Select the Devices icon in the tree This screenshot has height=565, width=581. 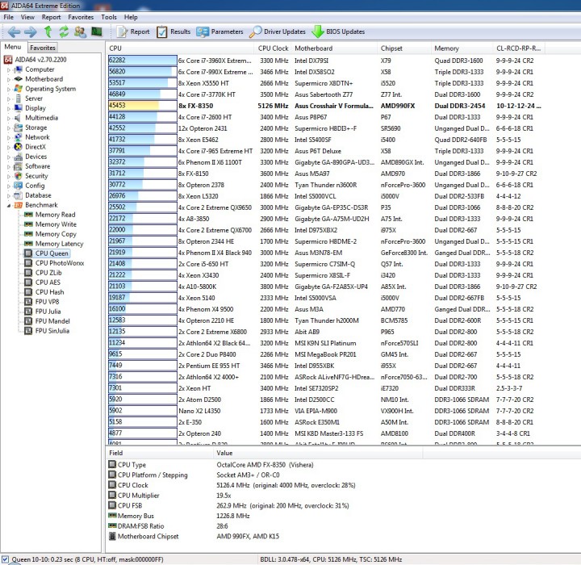tap(18, 157)
